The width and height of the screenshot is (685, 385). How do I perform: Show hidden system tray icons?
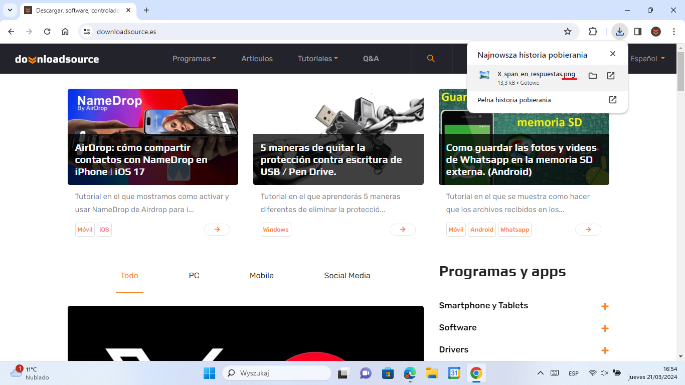[x=540, y=373]
